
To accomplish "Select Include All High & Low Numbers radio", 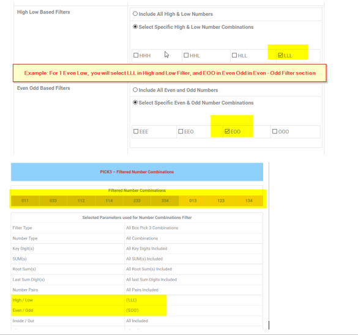I will [x=135, y=13].
